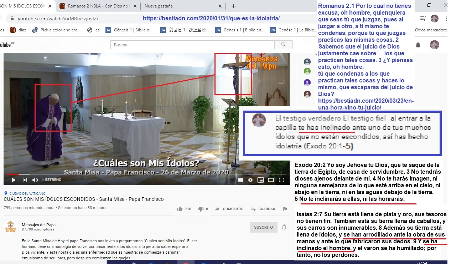Open player settings gear
Screen dimensions: 451x264
250,180
